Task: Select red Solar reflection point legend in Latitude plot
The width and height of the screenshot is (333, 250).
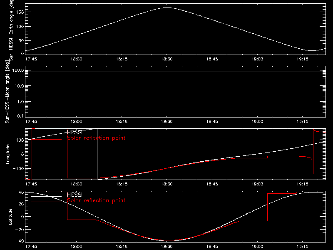Action: [96, 200]
